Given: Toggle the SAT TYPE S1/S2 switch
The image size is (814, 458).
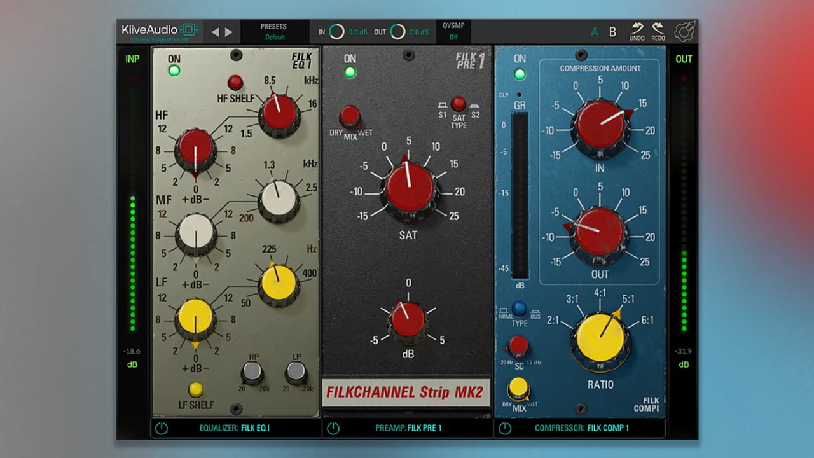Looking at the screenshot, I should click(458, 104).
